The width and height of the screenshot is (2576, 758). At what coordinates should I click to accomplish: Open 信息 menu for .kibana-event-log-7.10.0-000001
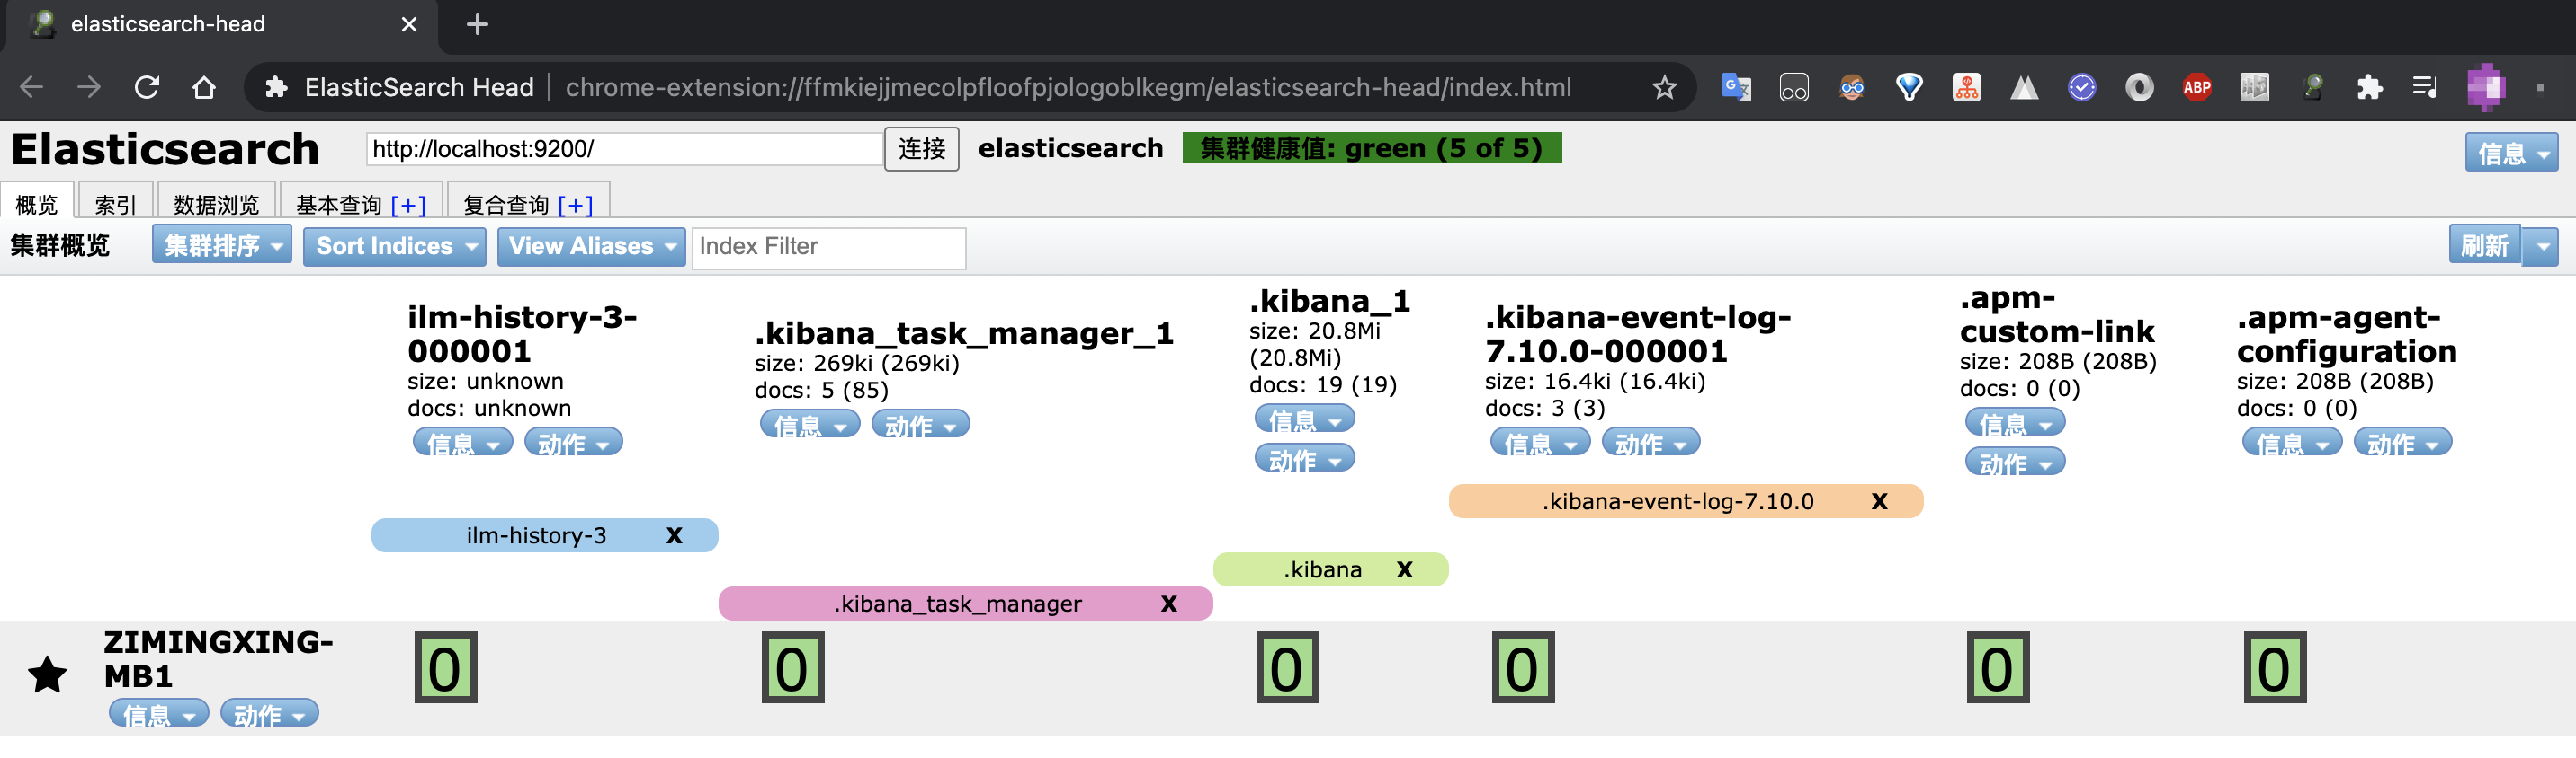(1540, 443)
